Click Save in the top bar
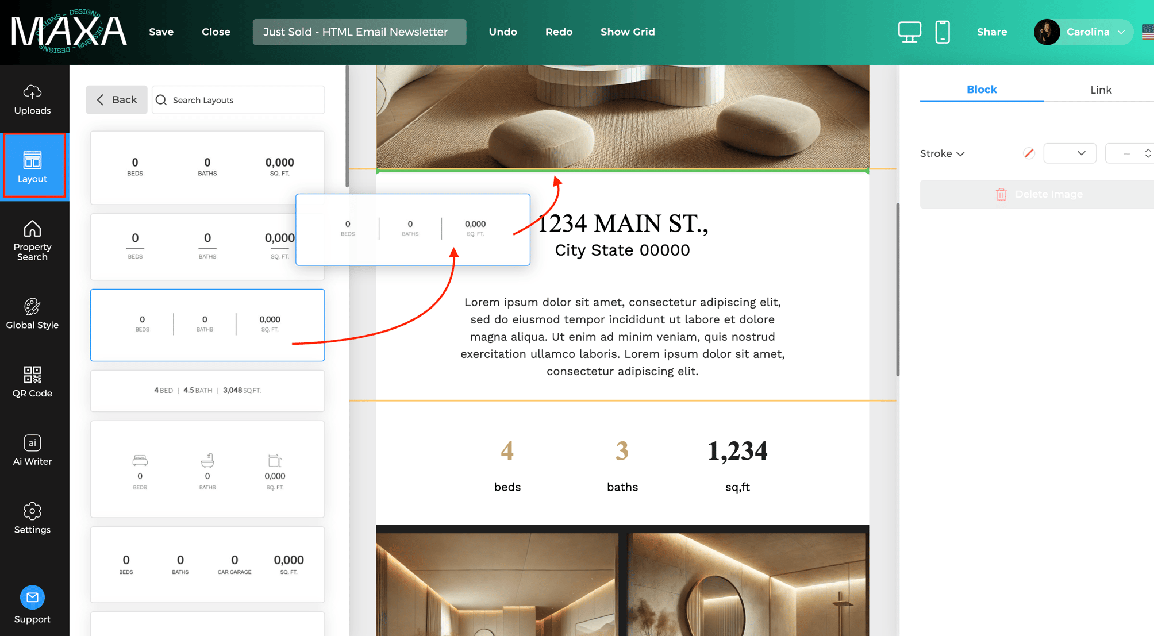 tap(161, 32)
